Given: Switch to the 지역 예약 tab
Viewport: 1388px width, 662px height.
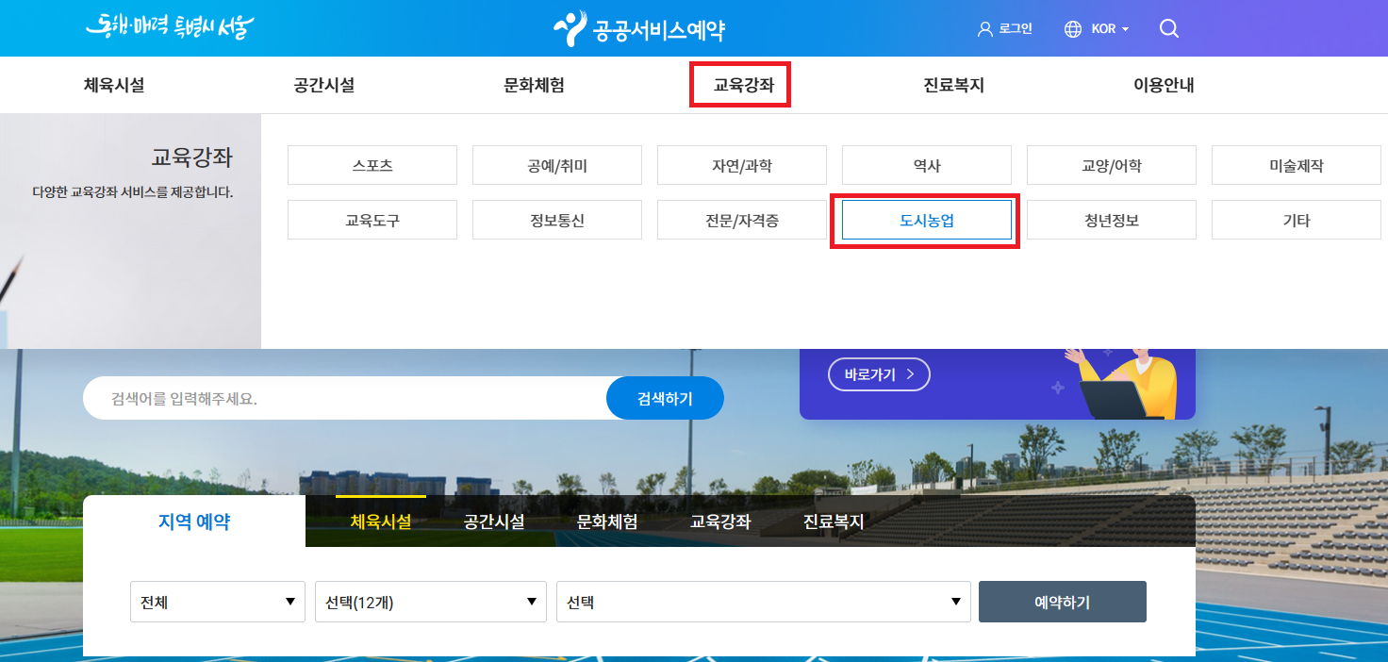Looking at the screenshot, I should pos(192,520).
